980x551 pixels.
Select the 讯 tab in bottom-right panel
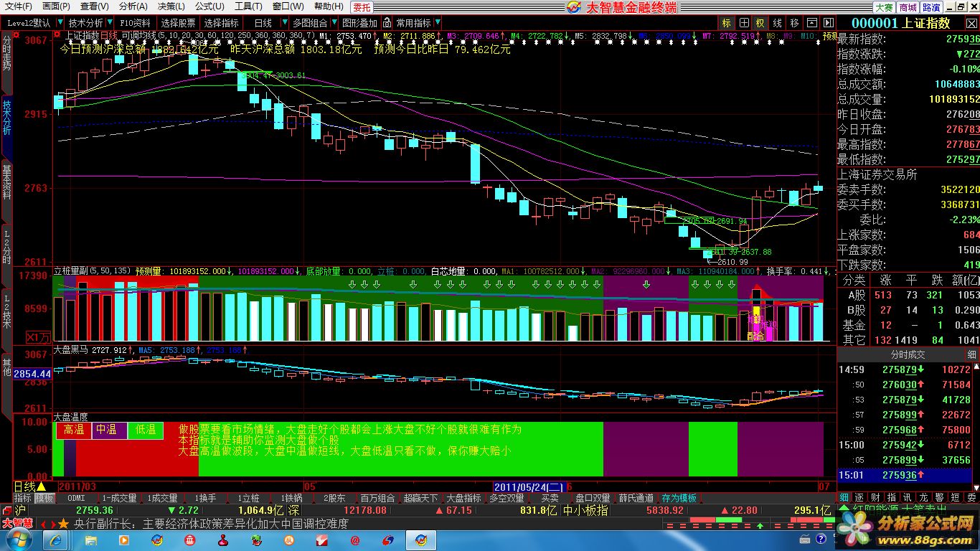point(907,497)
